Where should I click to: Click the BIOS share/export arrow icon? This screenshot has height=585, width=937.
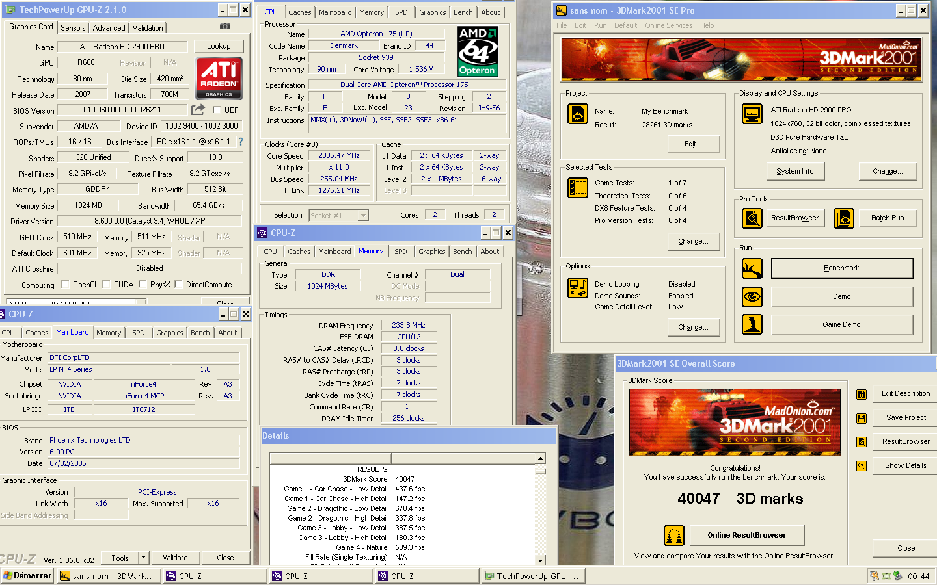coord(198,110)
